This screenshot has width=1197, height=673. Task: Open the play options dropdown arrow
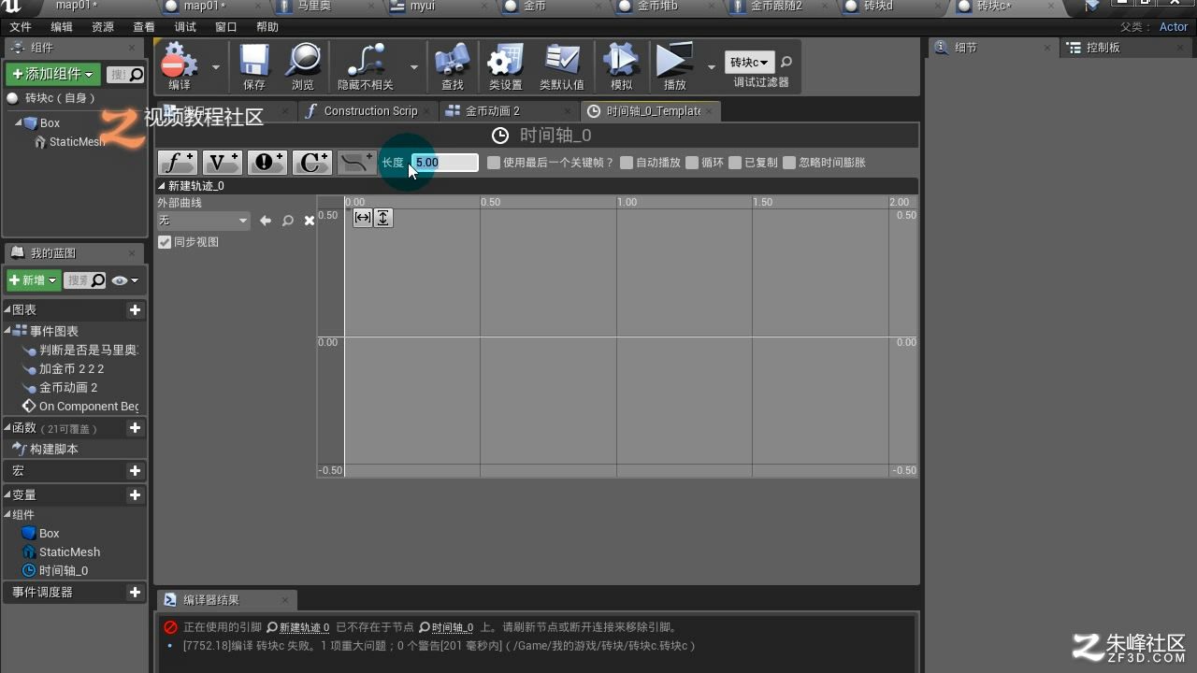click(711, 67)
